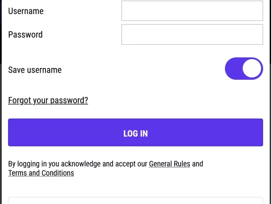
Task: Click the Password text label
Action: pyautogui.click(x=25, y=34)
